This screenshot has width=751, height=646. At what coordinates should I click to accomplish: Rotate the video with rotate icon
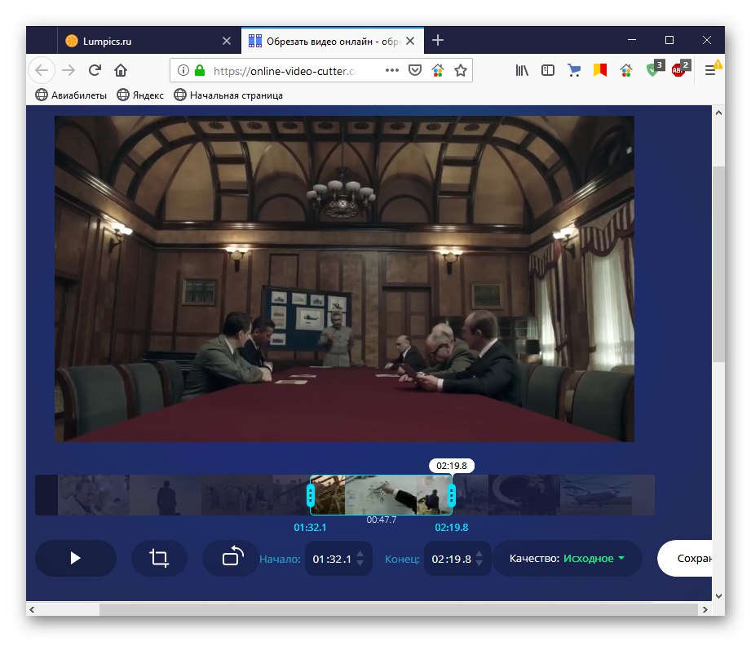click(232, 557)
